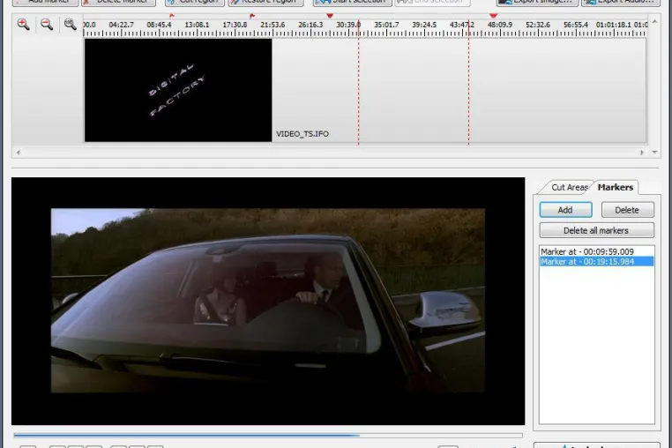Click the video preview frame
The height and width of the screenshot is (448, 672).
tap(268, 301)
